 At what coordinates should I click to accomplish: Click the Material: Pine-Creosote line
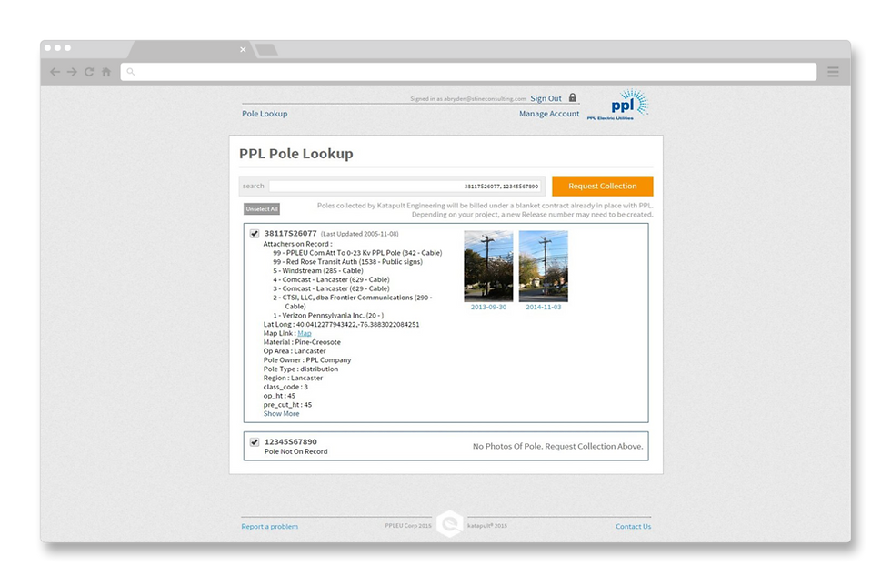[x=302, y=342]
